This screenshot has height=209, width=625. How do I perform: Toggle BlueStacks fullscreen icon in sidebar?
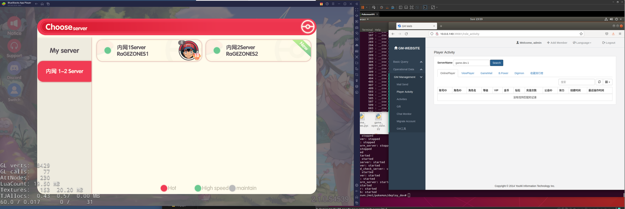point(357,10)
